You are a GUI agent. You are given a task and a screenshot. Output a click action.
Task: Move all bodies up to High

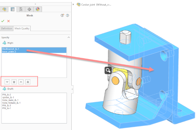click(x=28, y=81)
